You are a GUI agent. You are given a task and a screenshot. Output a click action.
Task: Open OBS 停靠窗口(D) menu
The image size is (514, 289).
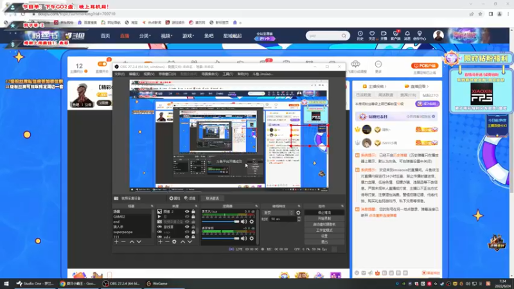(167, 74)
